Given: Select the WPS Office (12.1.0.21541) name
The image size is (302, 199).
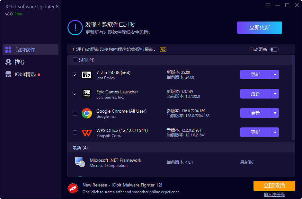Looking at the screenshot, I should tap(122, 130).
